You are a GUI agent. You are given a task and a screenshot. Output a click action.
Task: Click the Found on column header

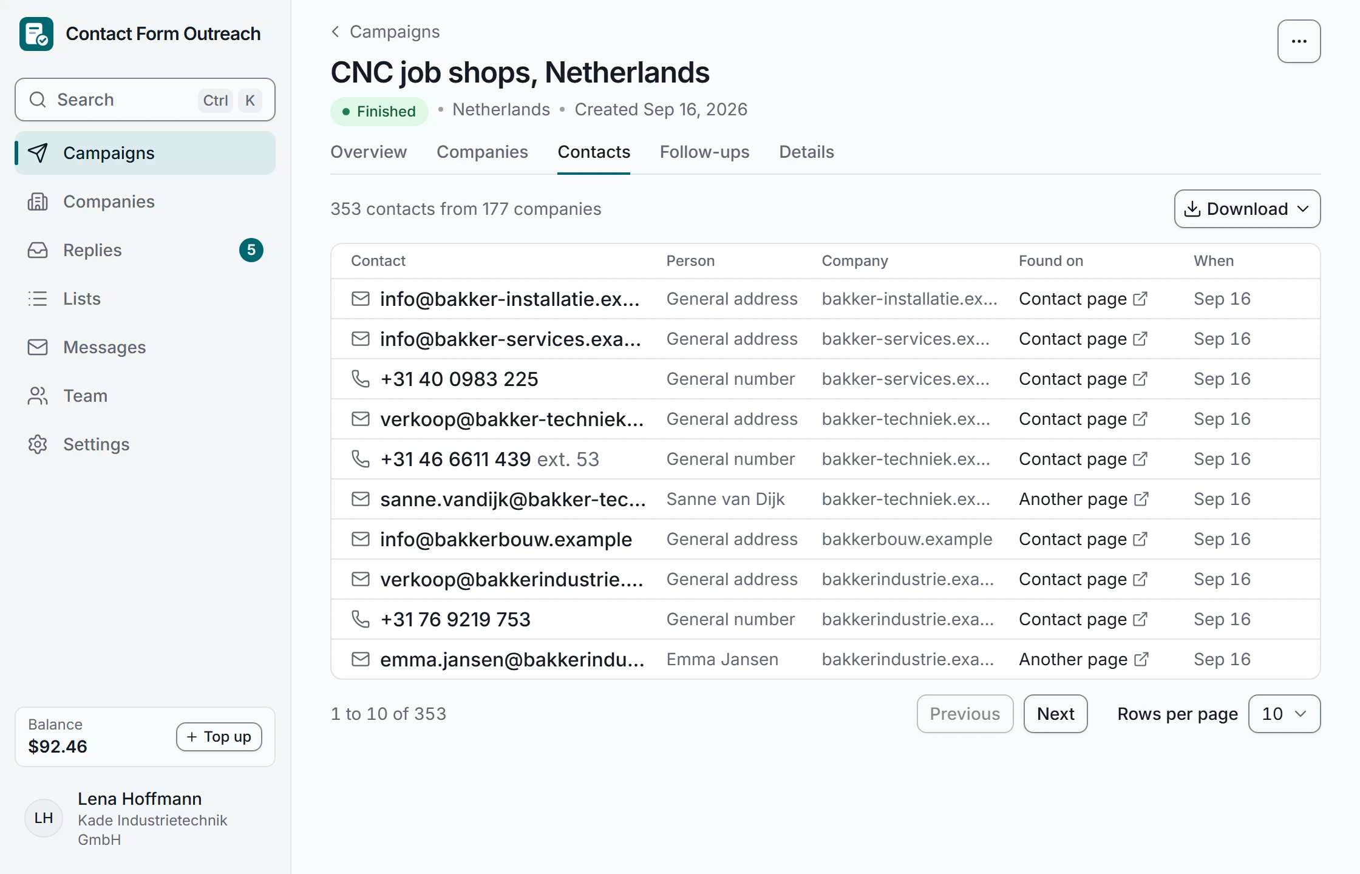1051,261
